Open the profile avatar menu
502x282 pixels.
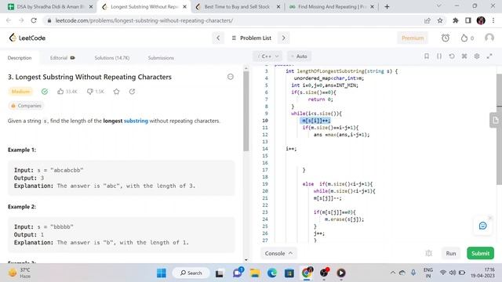coord(489,38)
